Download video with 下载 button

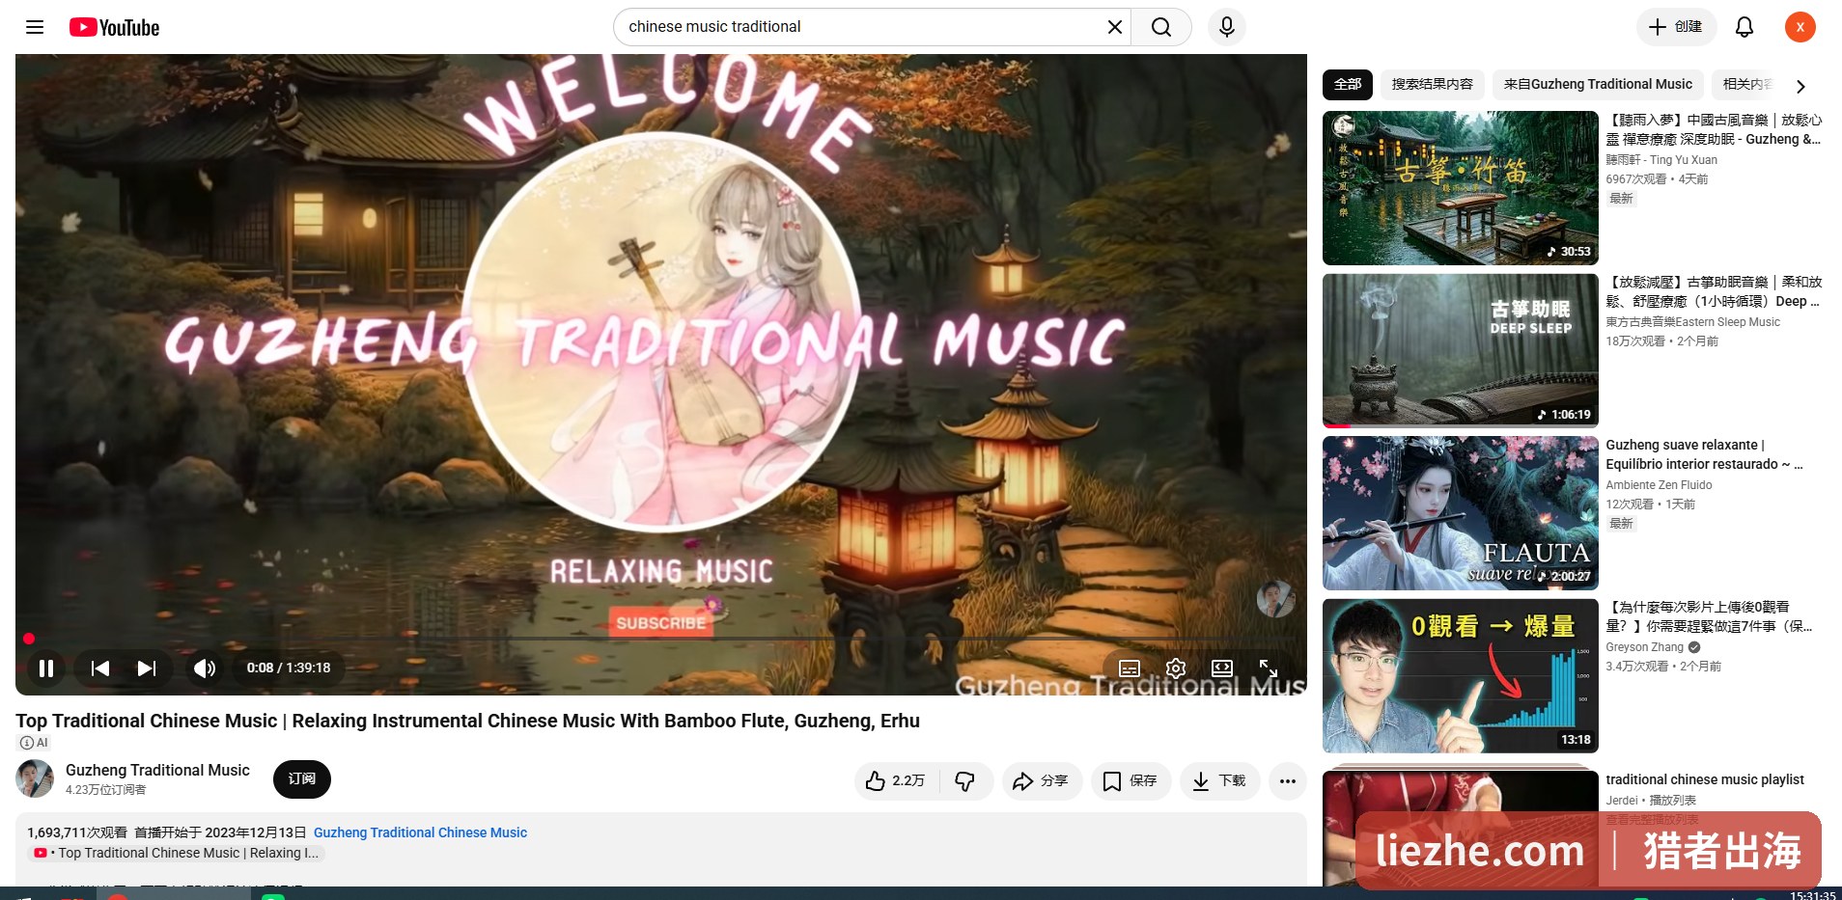[x=1219, y=780]
